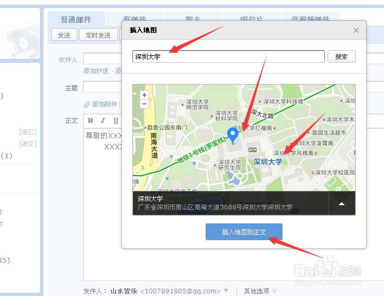
Task: Open the sender address dropdown arrow
Action: (x=226, y=291)
